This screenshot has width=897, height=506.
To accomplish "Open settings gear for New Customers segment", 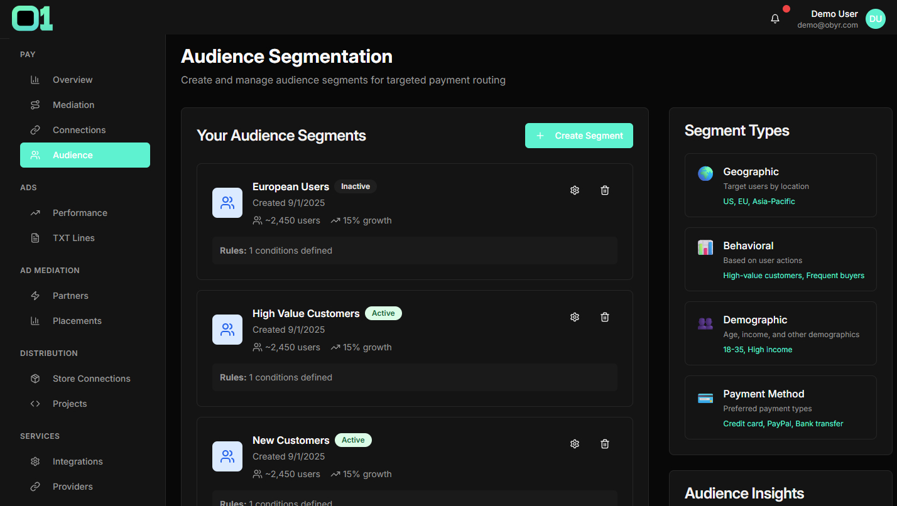I will point(574,444).
